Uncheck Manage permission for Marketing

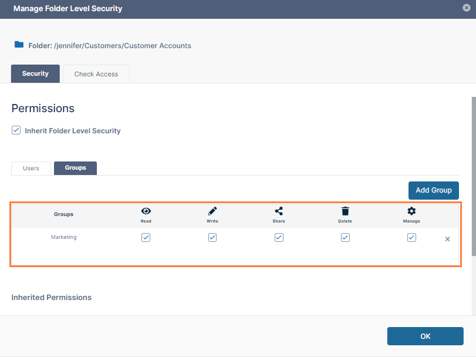[x=411, y=238]
